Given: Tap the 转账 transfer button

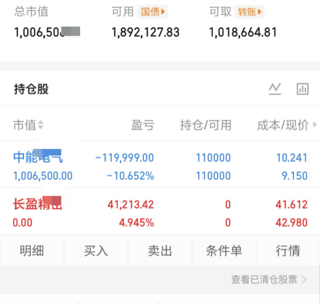Looking at the screenshot, I should 249,12.
